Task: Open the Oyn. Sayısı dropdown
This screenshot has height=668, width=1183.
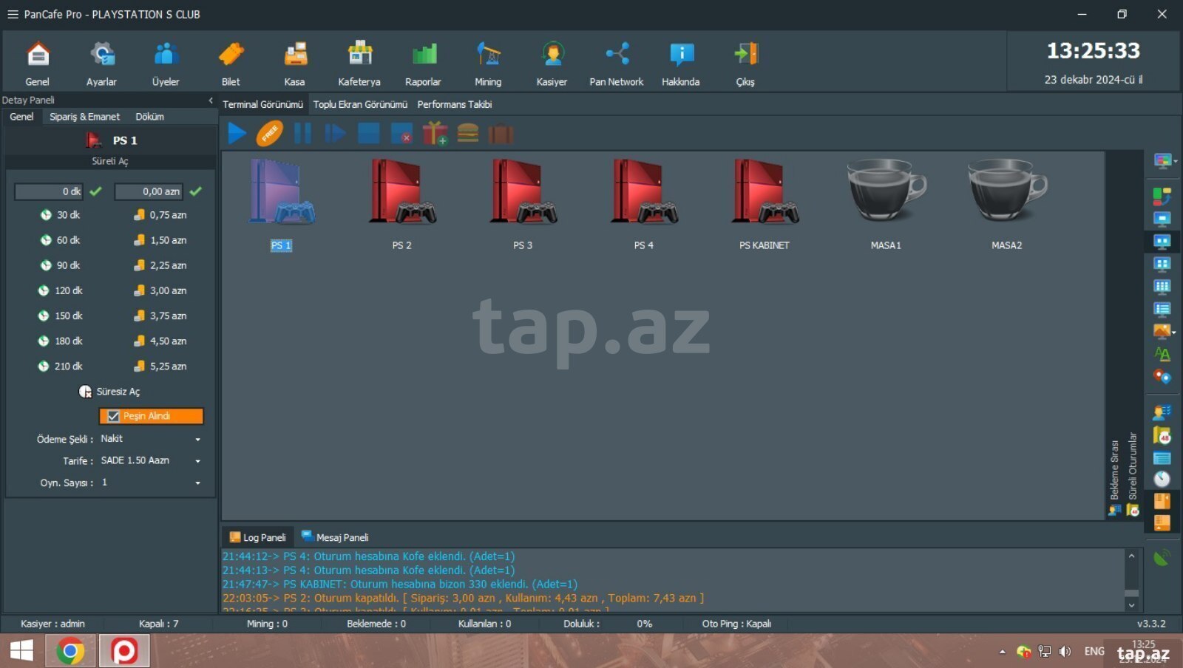Action: pyautogui.click(x=151, y=483)
